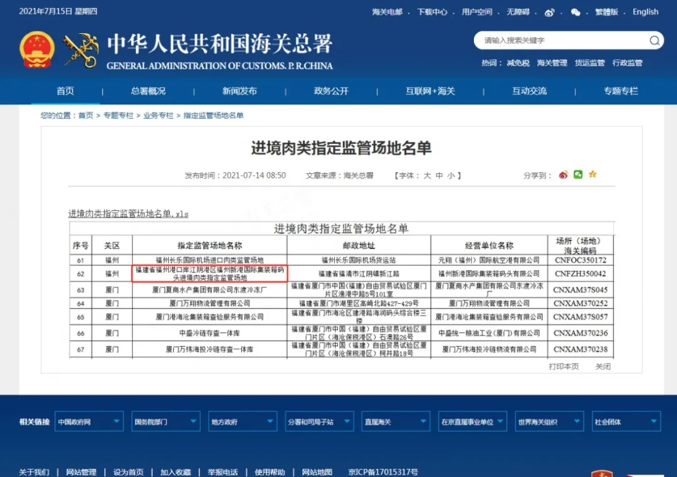Click the yellow star share icon
This screenshot has height=477, width=677.
(x=592, y=175)
